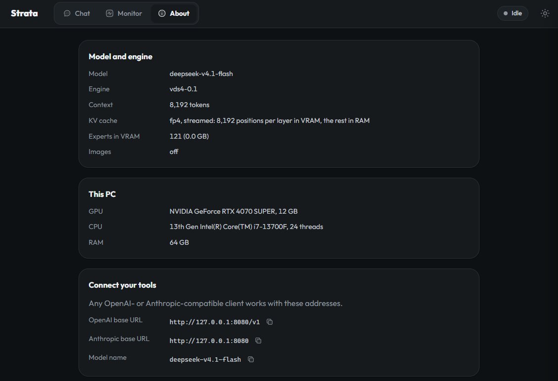
Task: Select the About tab
Action: (x=174, y=13)
